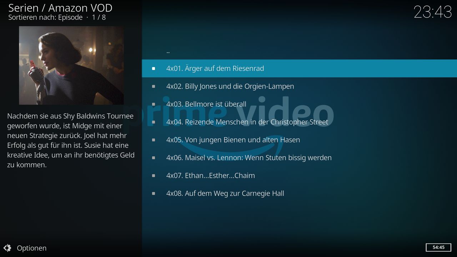Viewport: 457px width, 257px height.
Task: Click the 23:43 clock display
Action: click(433, 12)
